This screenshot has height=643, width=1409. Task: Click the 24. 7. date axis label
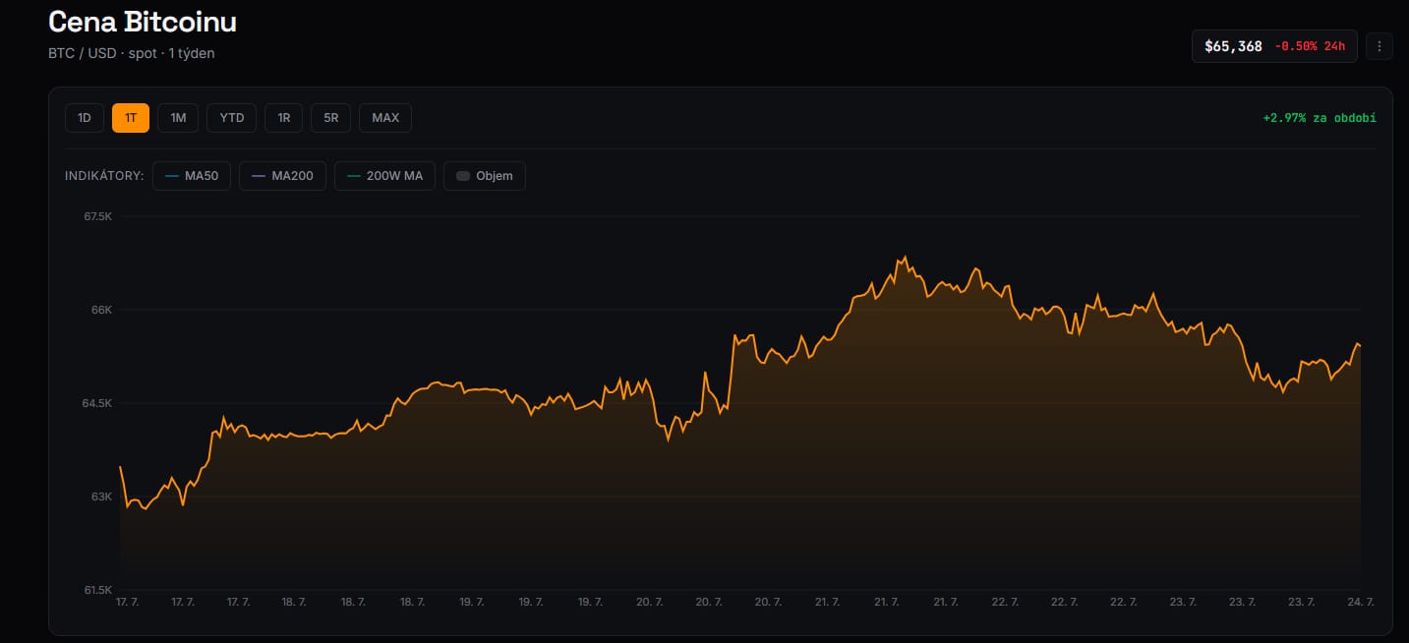(x=1361, y=601)
